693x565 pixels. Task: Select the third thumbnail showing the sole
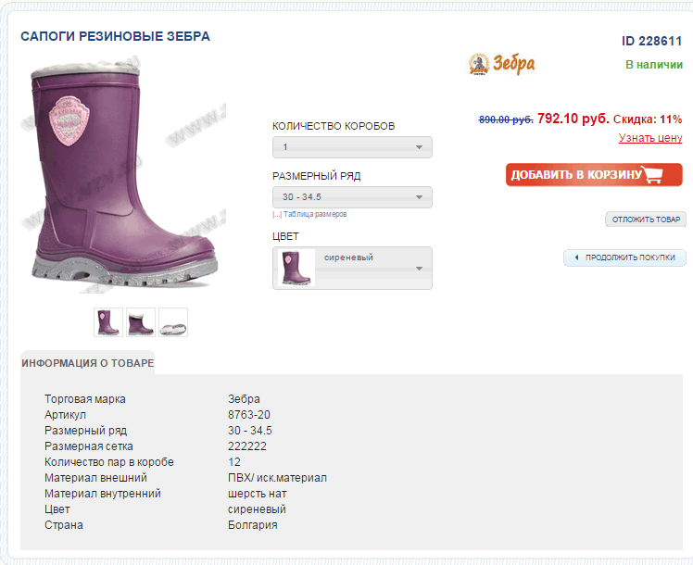coord(173,322)
